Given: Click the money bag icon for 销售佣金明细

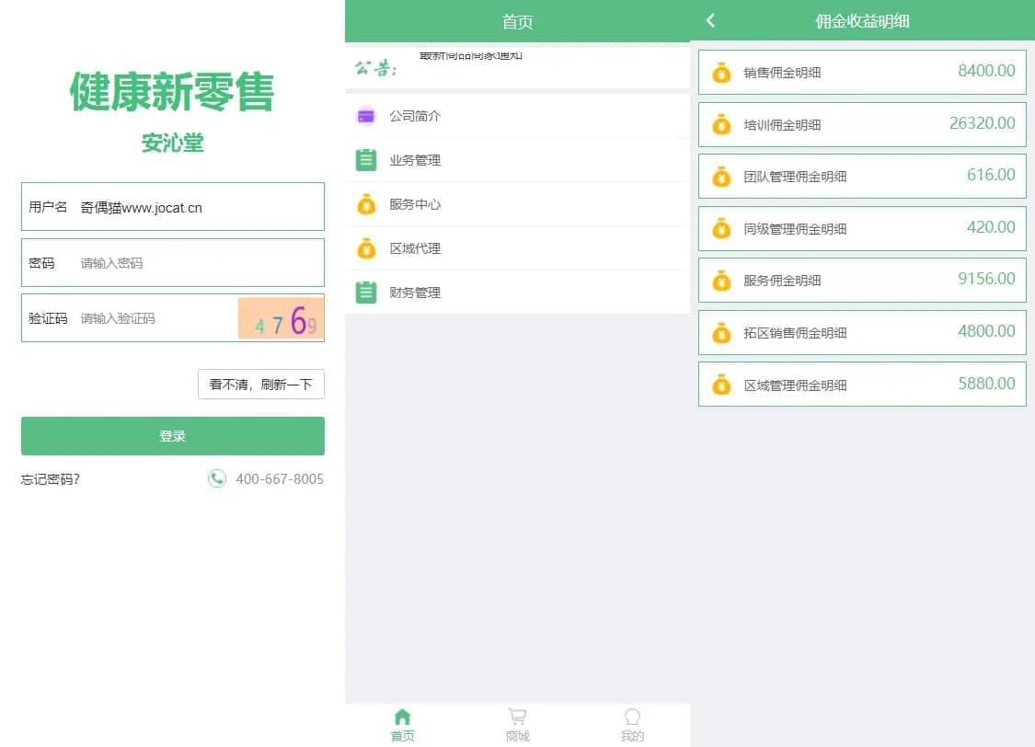Looking at the screenshot, I should [721, 73].
